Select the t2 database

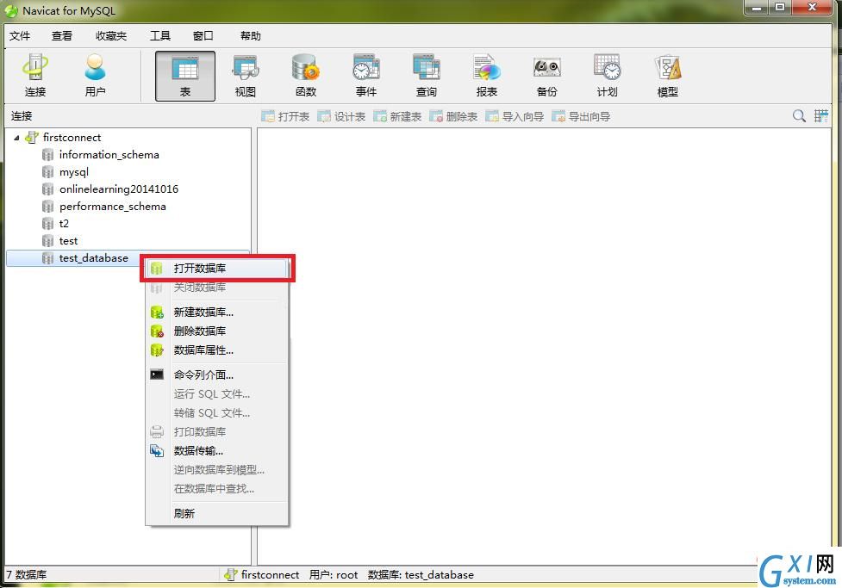point(64,224)
